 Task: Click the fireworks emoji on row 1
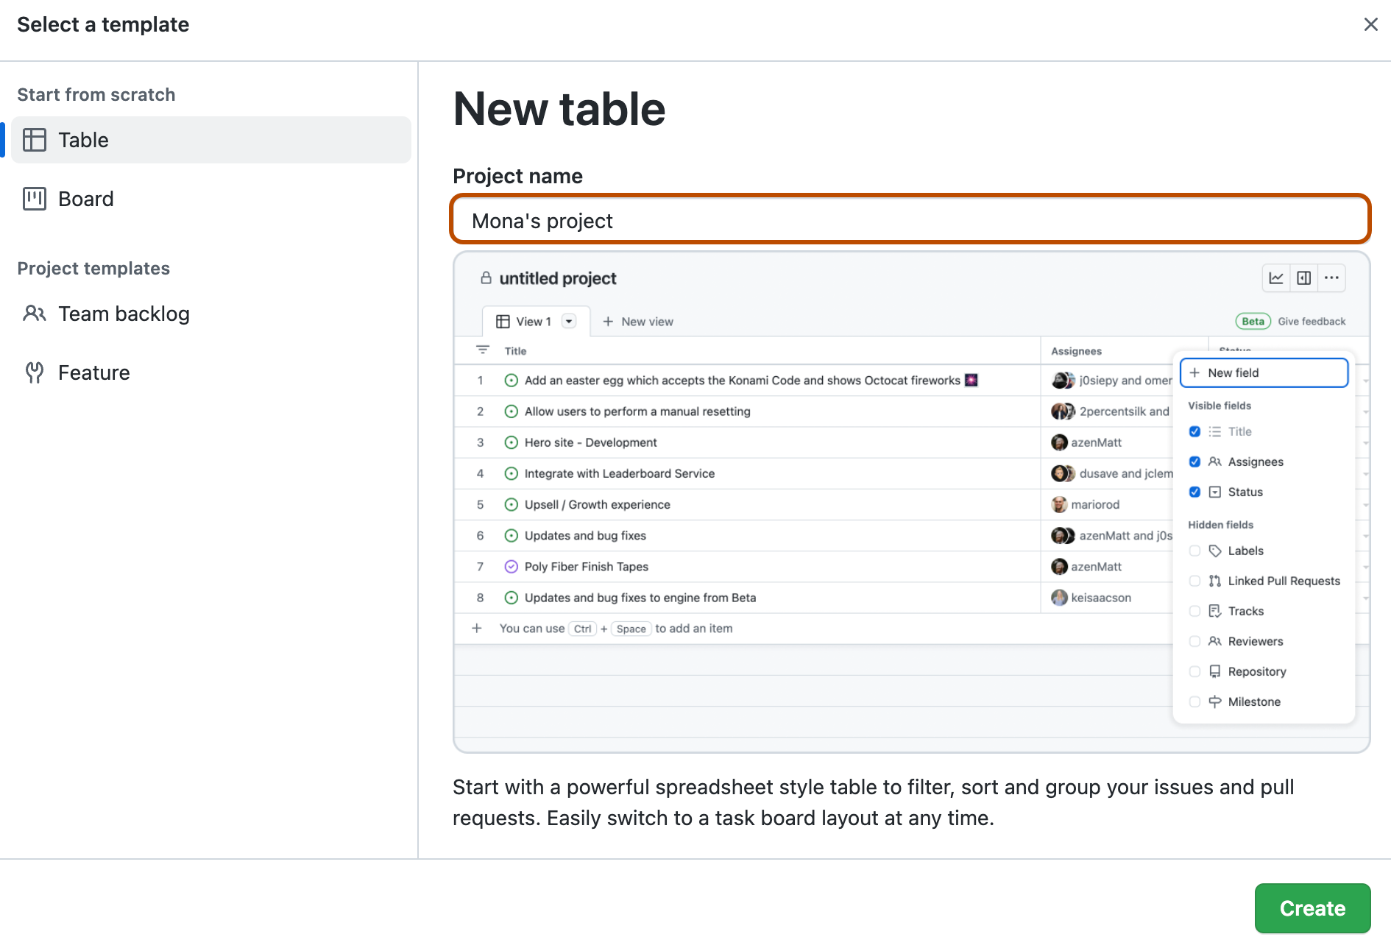point(971,380)
